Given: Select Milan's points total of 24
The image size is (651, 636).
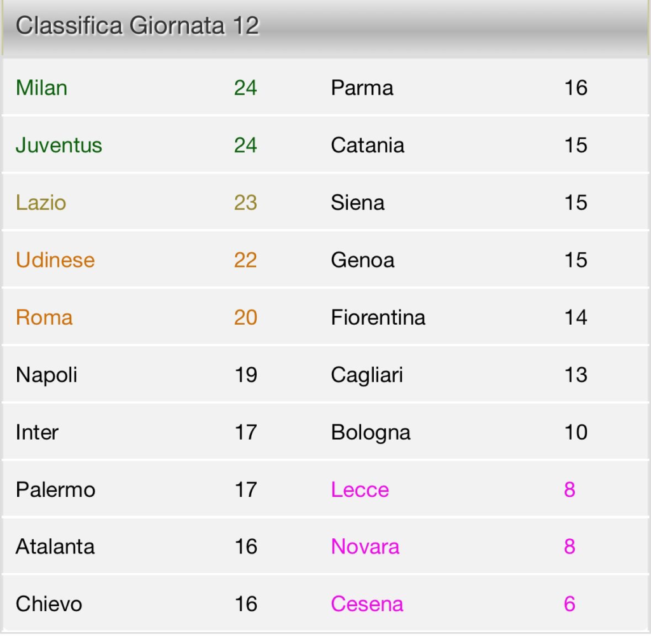Looking at the screenshot, I should 245,88.
